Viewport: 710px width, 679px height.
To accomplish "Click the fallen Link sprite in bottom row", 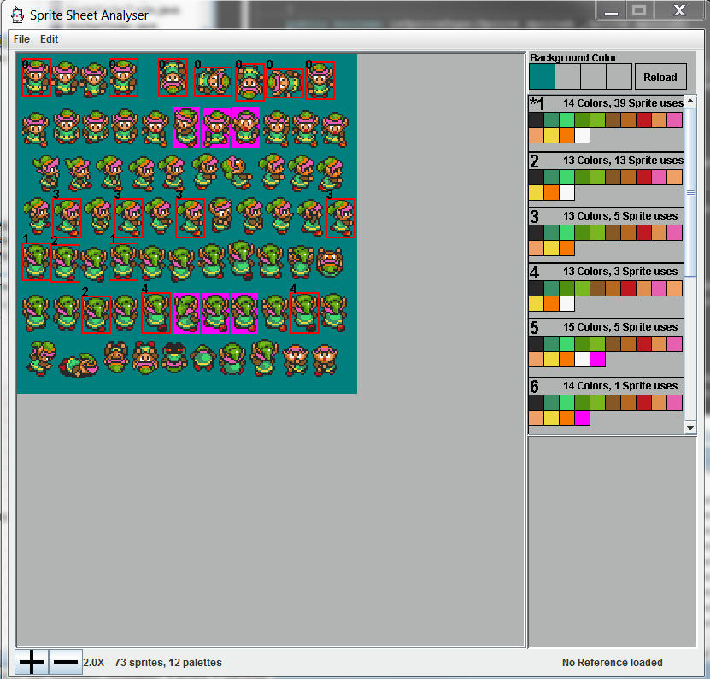I will click(79, 365).
